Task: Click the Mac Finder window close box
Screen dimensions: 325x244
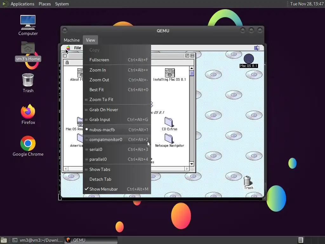Action: [x=65, y=56]
